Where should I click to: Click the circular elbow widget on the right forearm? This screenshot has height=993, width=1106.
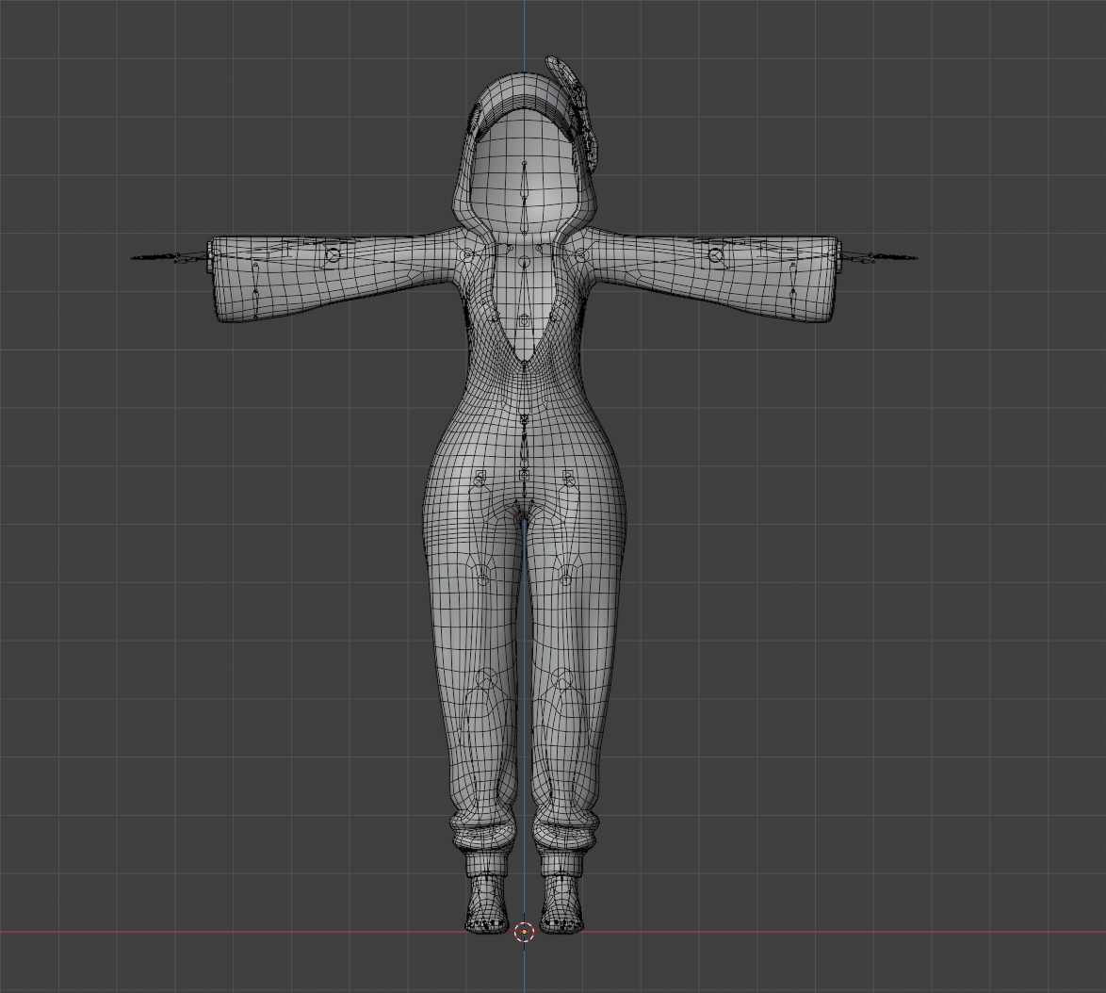coord(716,255)
